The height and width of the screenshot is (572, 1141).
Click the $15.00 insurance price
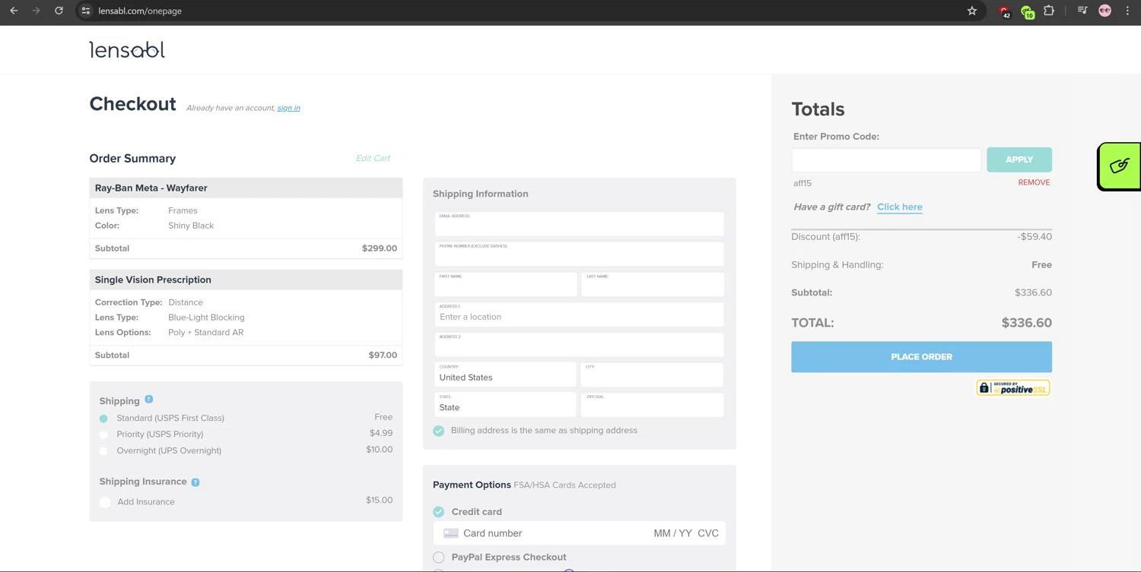(379, 501)
